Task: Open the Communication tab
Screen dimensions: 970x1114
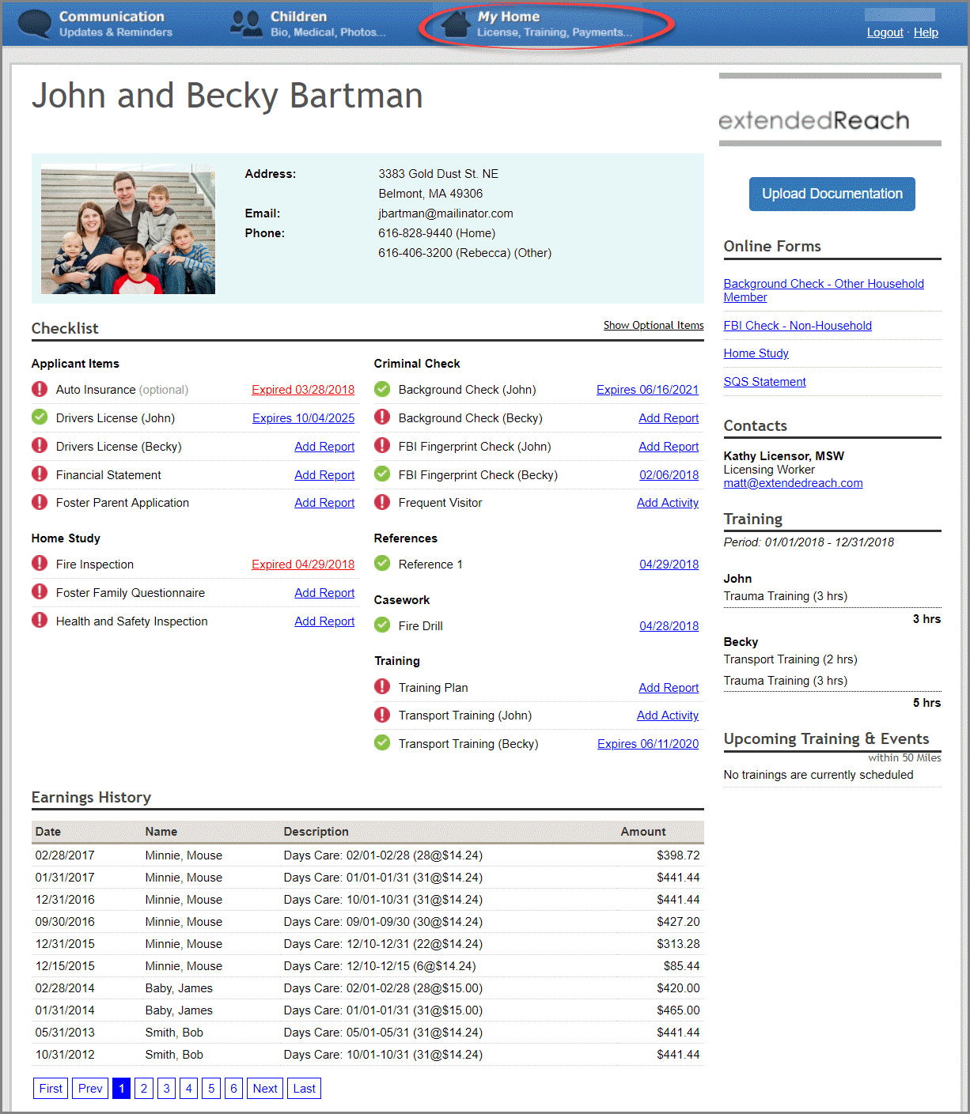Action: pyautogui.click(x=95, y=24)
